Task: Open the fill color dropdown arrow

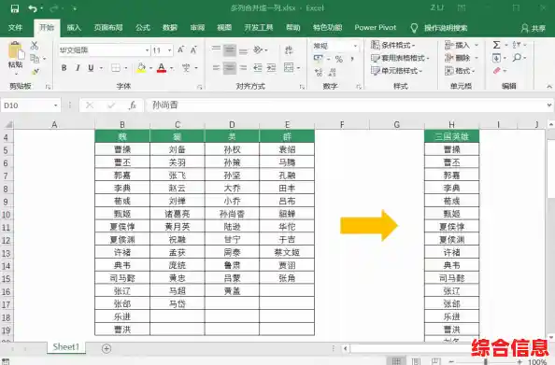Action: [x=150, y=68]
